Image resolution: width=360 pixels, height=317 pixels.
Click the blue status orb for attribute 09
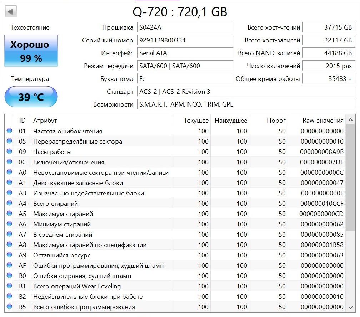9,151
